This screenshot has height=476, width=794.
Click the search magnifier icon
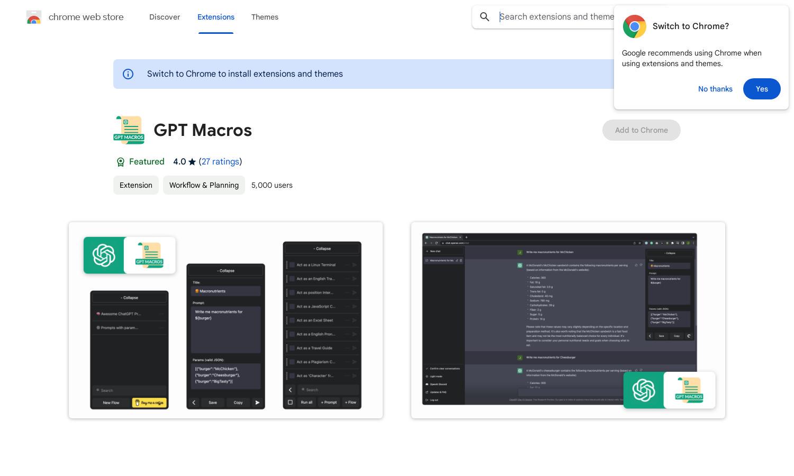tap(484, 17)
